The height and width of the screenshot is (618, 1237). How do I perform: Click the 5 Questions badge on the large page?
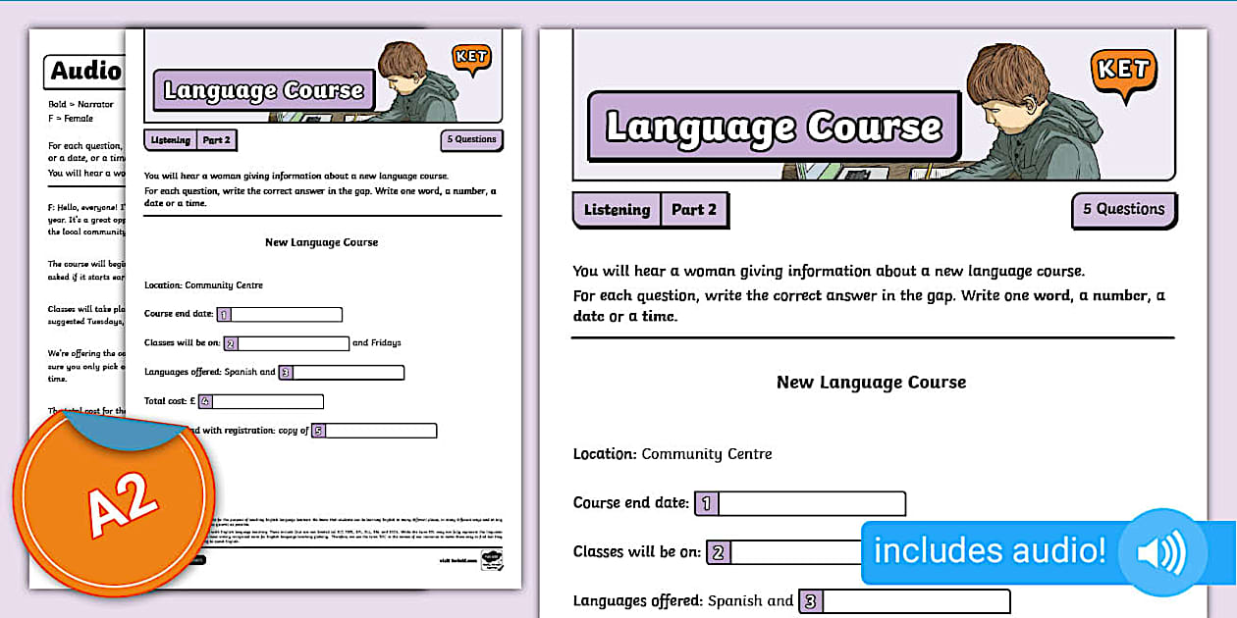pyautogui.click(x=1123, y=210)
